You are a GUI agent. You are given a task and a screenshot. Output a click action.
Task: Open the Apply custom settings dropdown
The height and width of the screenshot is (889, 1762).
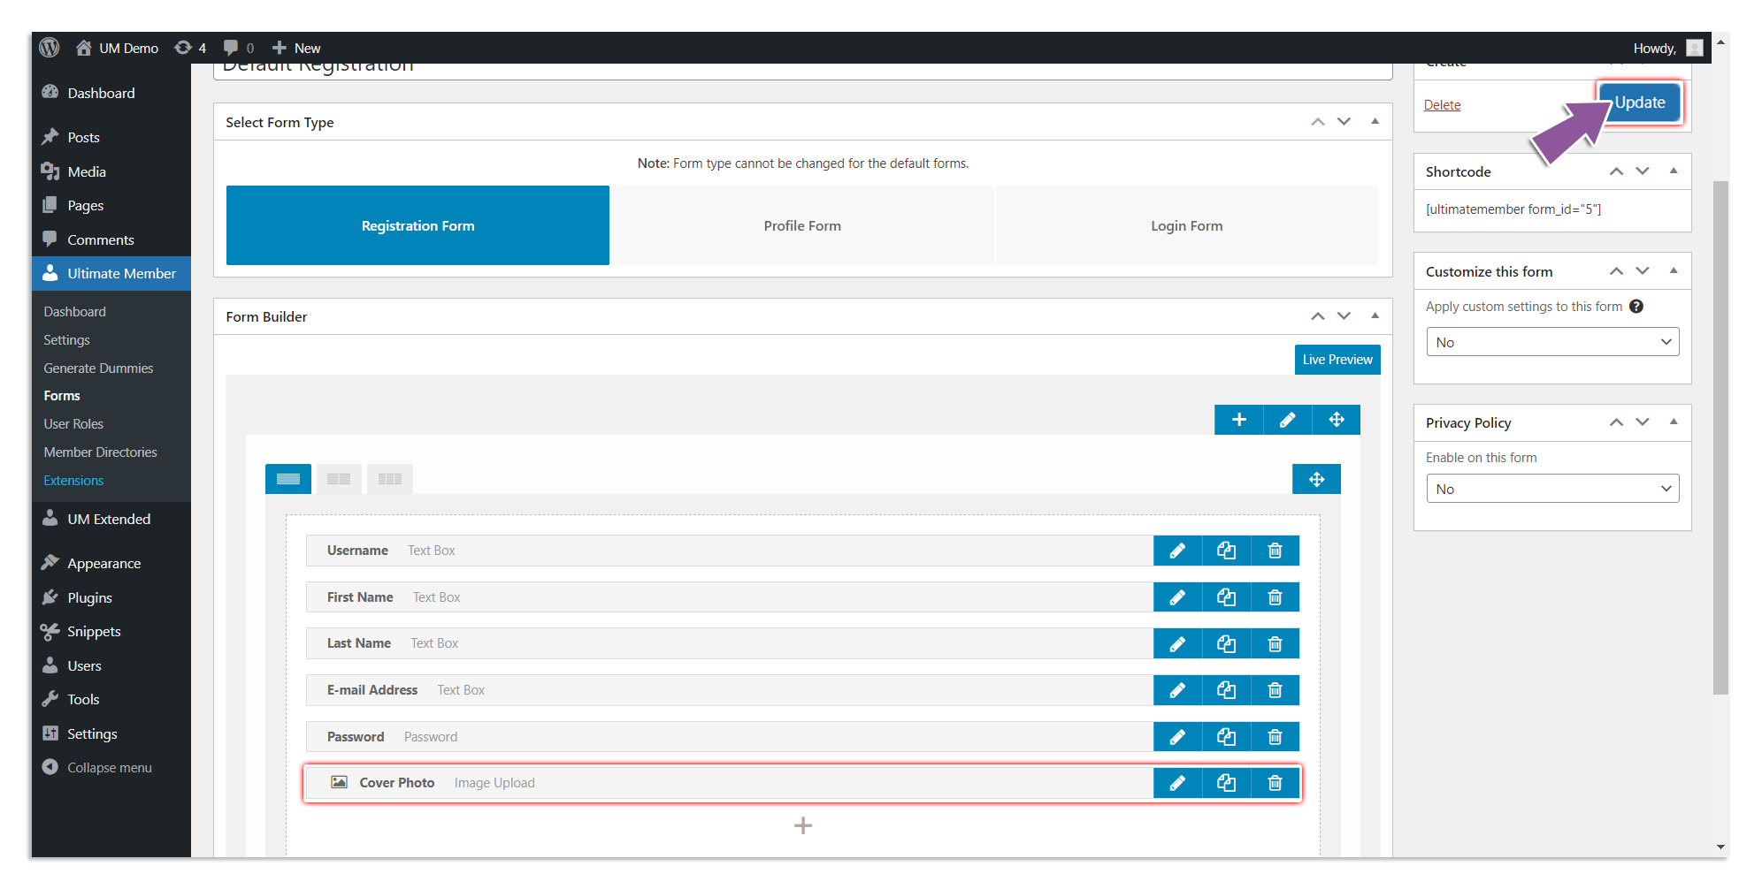pyautogui.click(x=1552, y=342)
